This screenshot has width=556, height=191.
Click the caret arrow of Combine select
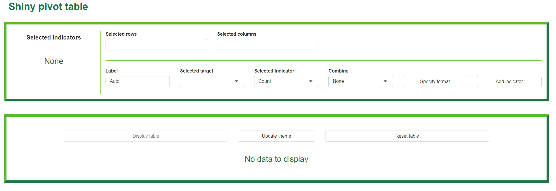point(385,81)
